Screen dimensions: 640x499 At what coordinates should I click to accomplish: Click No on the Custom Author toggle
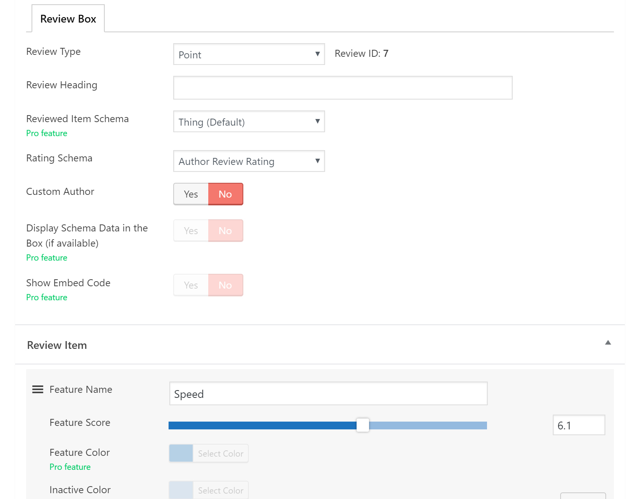click(x=225, y=194)
